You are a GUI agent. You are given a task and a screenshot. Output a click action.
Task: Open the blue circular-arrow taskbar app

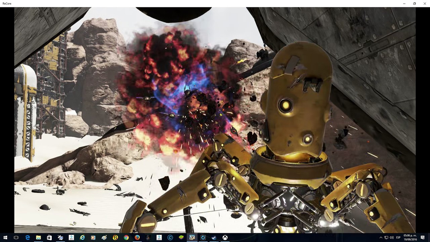tap(203, 238)
